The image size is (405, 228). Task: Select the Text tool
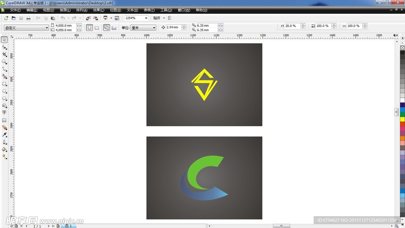[4, 113]
